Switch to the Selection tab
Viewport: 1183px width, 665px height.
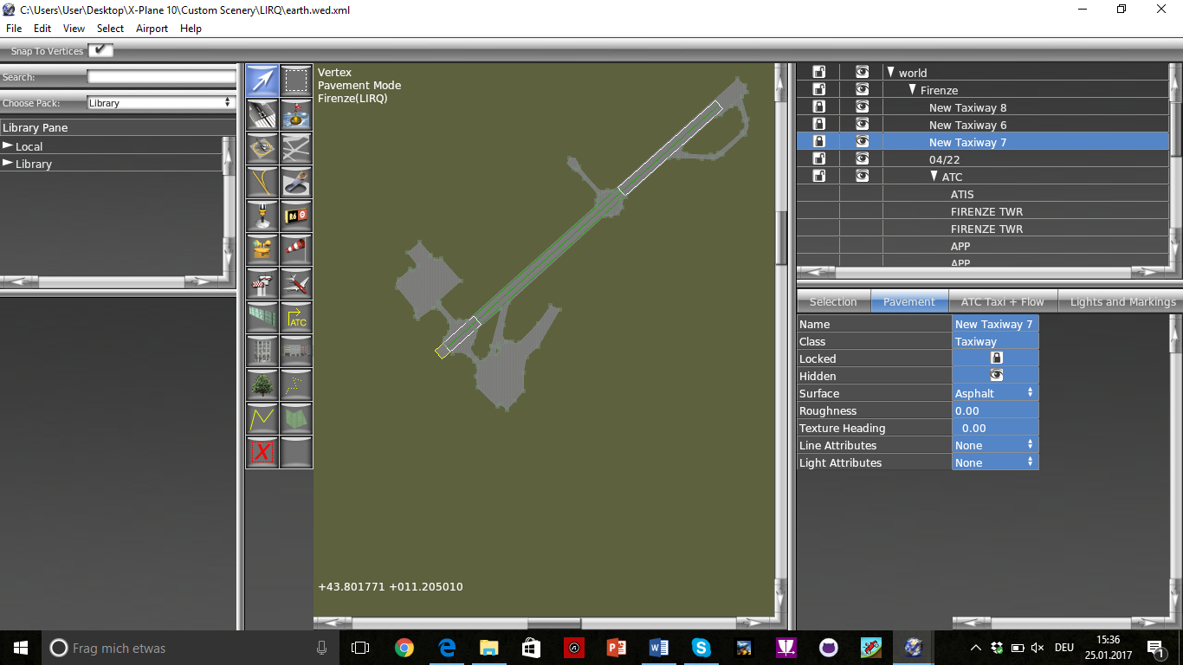coord(833,301)
